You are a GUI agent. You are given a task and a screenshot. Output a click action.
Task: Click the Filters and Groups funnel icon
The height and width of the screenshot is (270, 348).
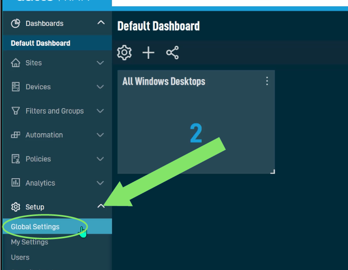[16, 111]
